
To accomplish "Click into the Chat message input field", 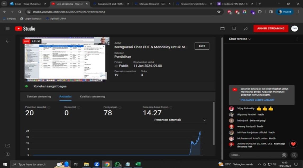I will tap(254, 155).
